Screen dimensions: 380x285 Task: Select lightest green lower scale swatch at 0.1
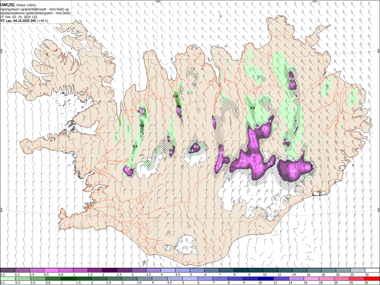point(8,279)
